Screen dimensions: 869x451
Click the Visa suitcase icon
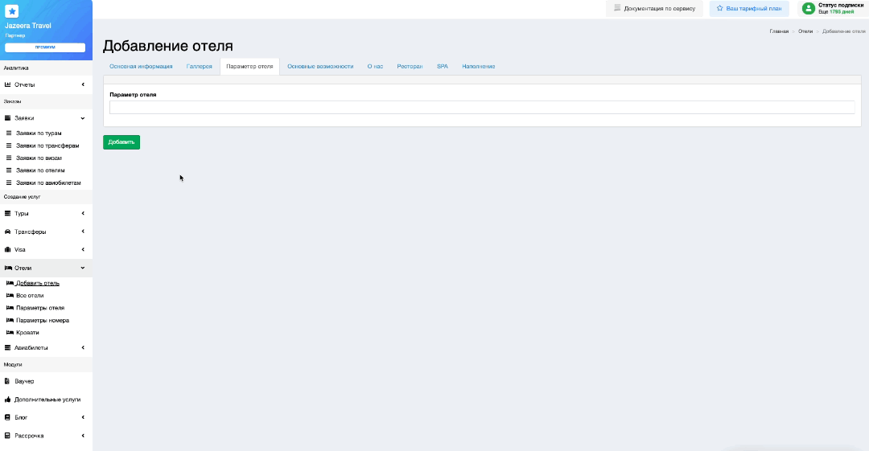pyautogui.click(x=8, y=249)
